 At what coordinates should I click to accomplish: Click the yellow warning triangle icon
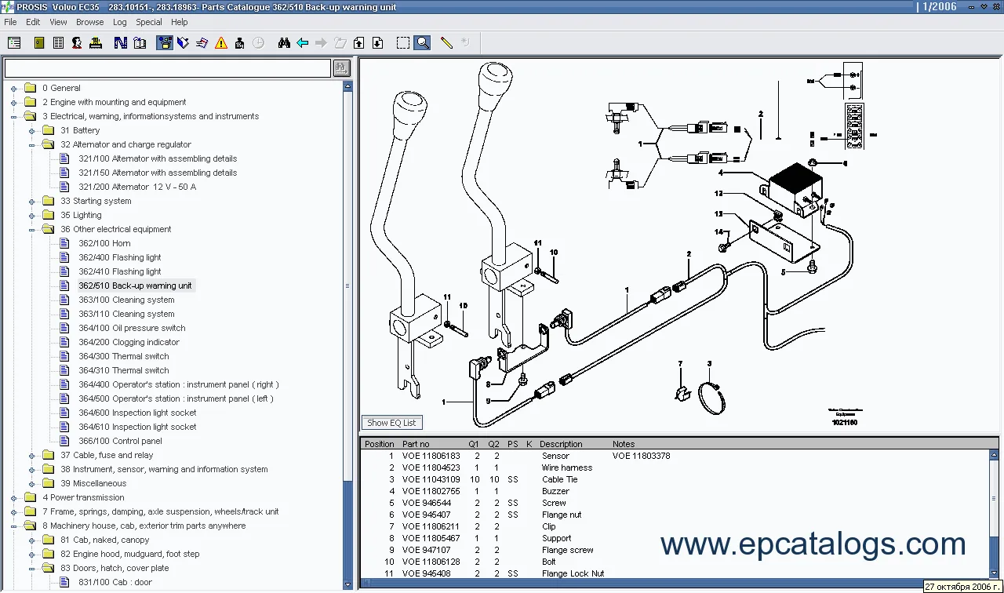221,43
